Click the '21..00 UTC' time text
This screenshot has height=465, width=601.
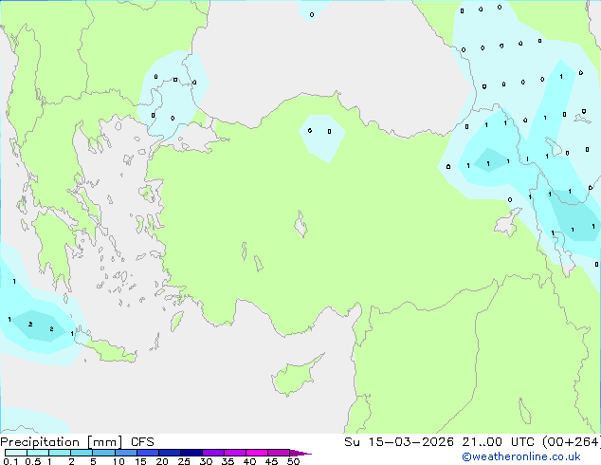pyautogui.click(x=498, y=442)
